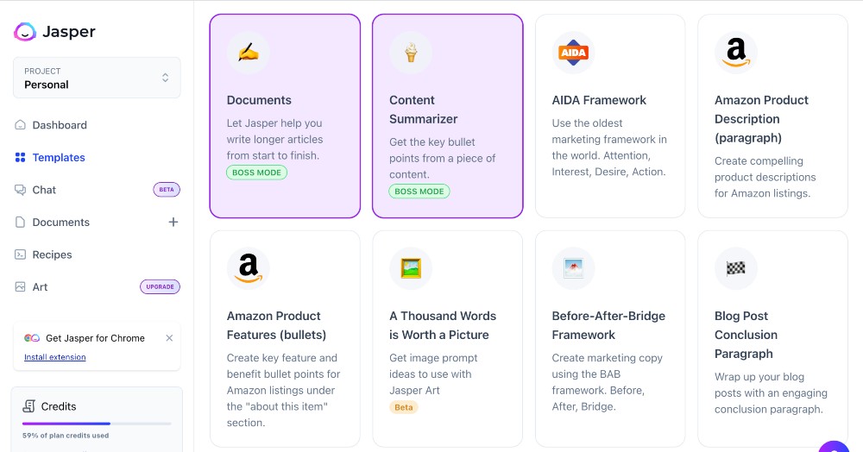Click the Install extension link

(x=55, y=357)
